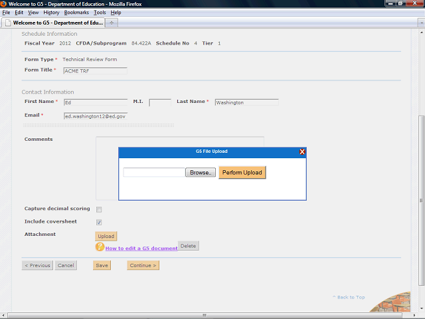
Task: Close the G5 File Upload dialog
Action: point(302,152)
